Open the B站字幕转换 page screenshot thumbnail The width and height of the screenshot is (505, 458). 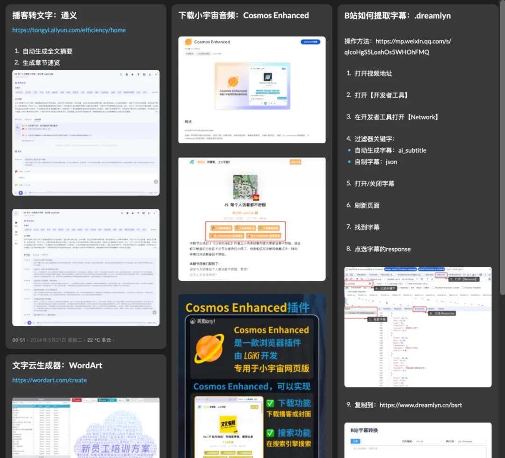pyautogui.click(x=418, y=440)
